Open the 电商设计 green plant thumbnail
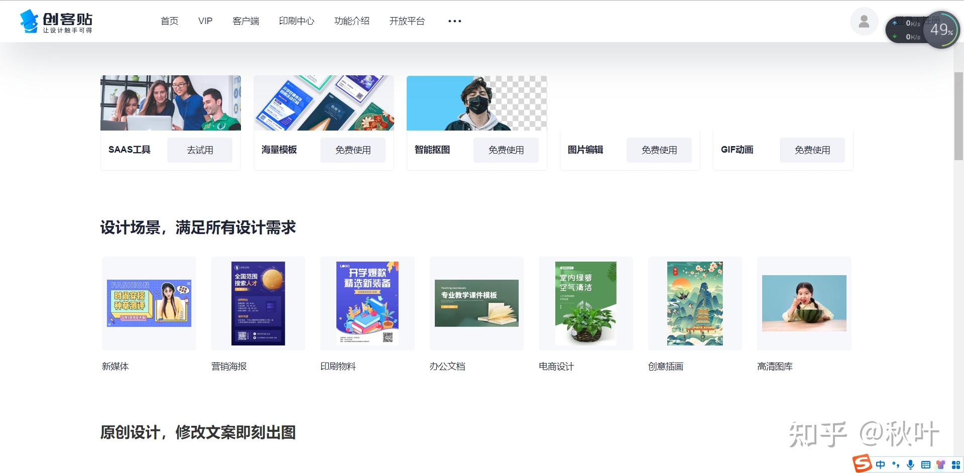The image size is (964, 473). (x=586, y=303)
